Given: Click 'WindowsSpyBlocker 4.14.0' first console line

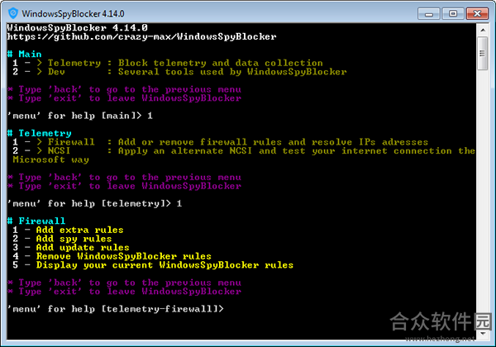Looking at the screenshot, I should click(78, 28).
